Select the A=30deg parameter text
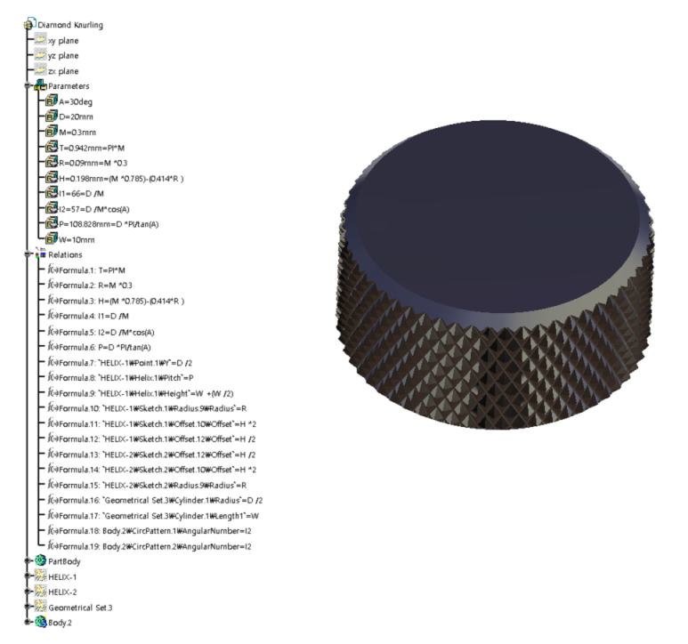688x644 pixels. [76, 102]
